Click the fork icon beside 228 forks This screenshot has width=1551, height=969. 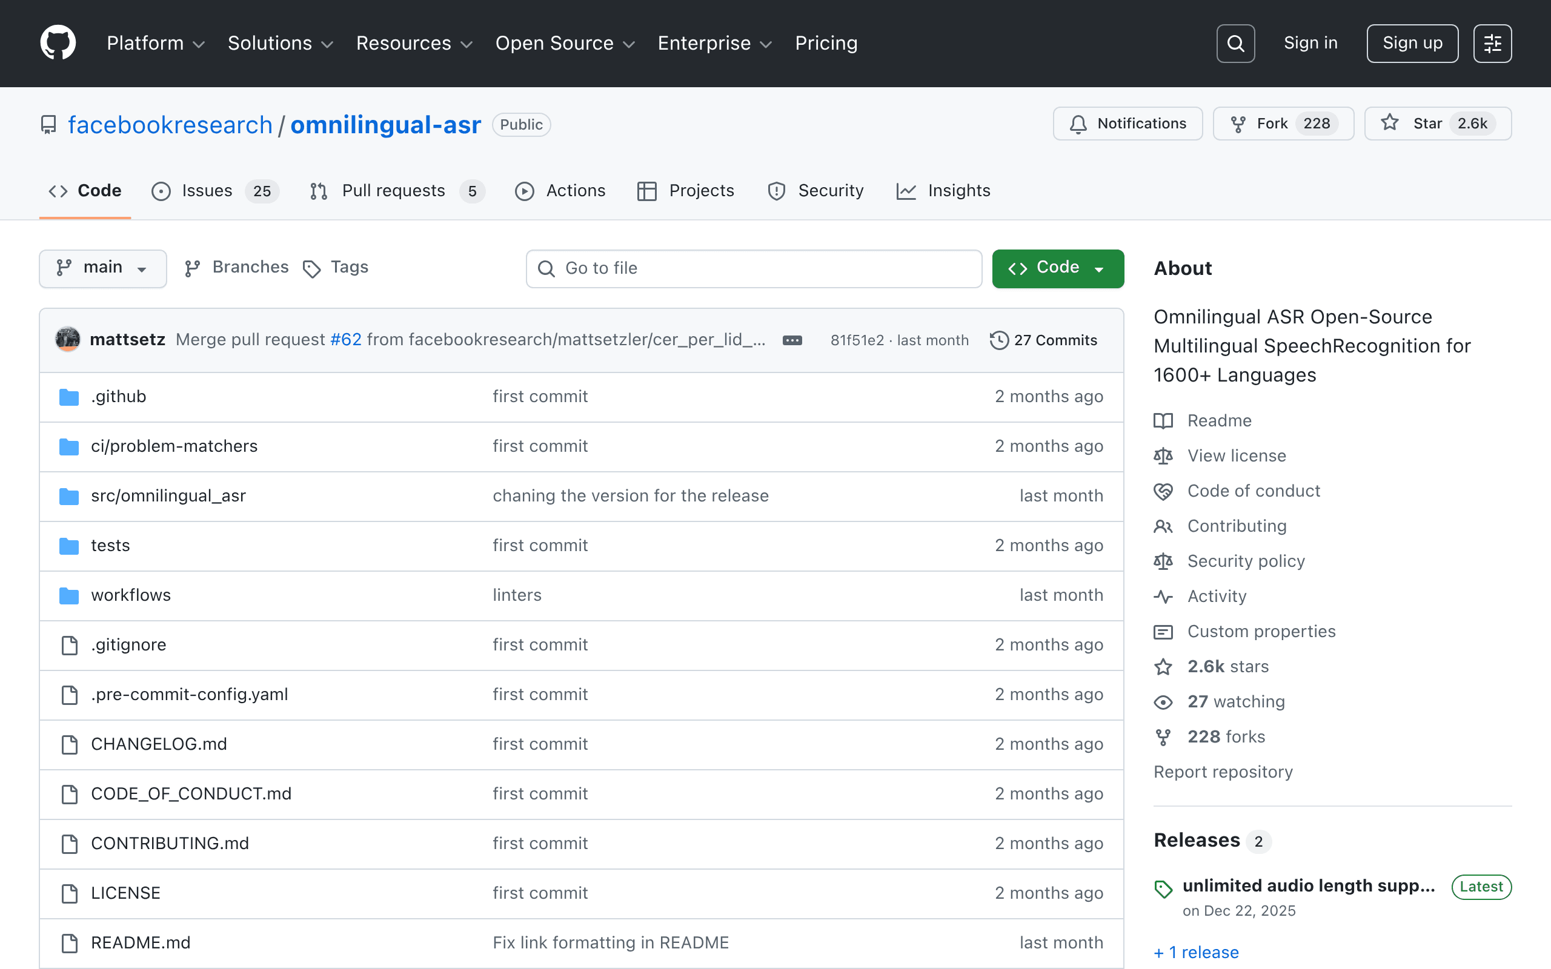1163,738
